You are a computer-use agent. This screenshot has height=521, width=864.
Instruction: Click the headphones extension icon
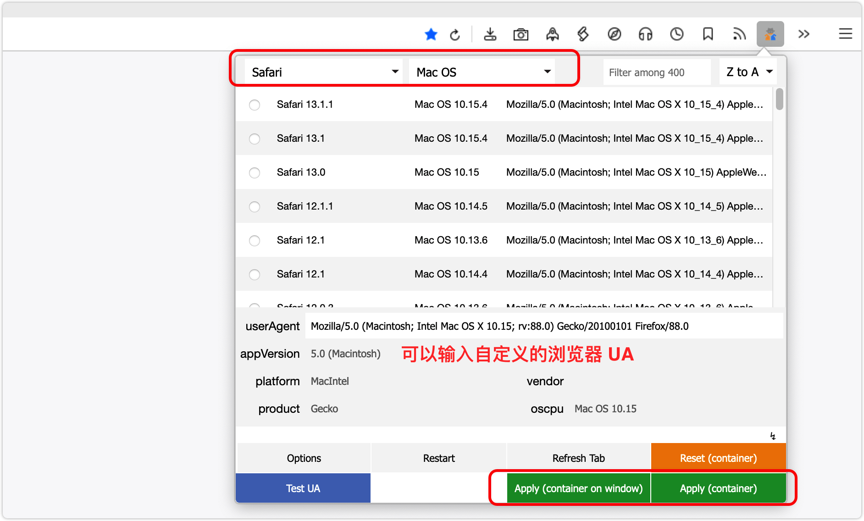(x=645, y=34)
